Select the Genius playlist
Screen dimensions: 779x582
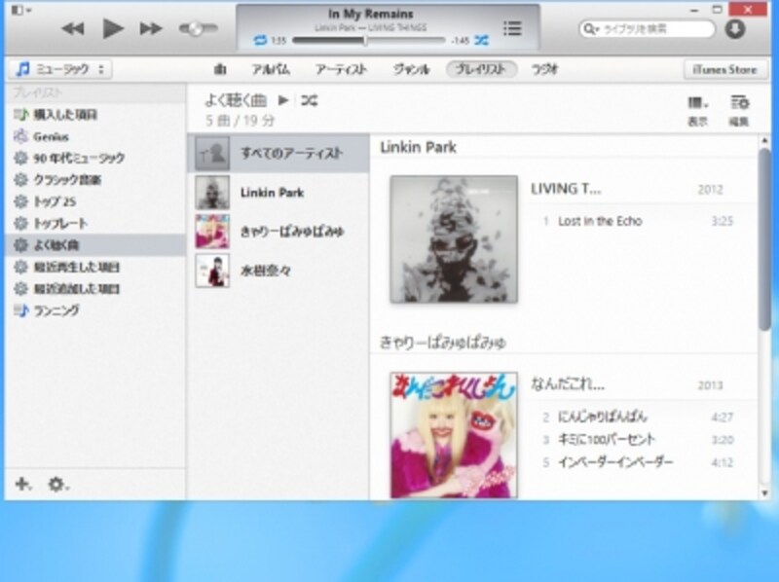94,136
